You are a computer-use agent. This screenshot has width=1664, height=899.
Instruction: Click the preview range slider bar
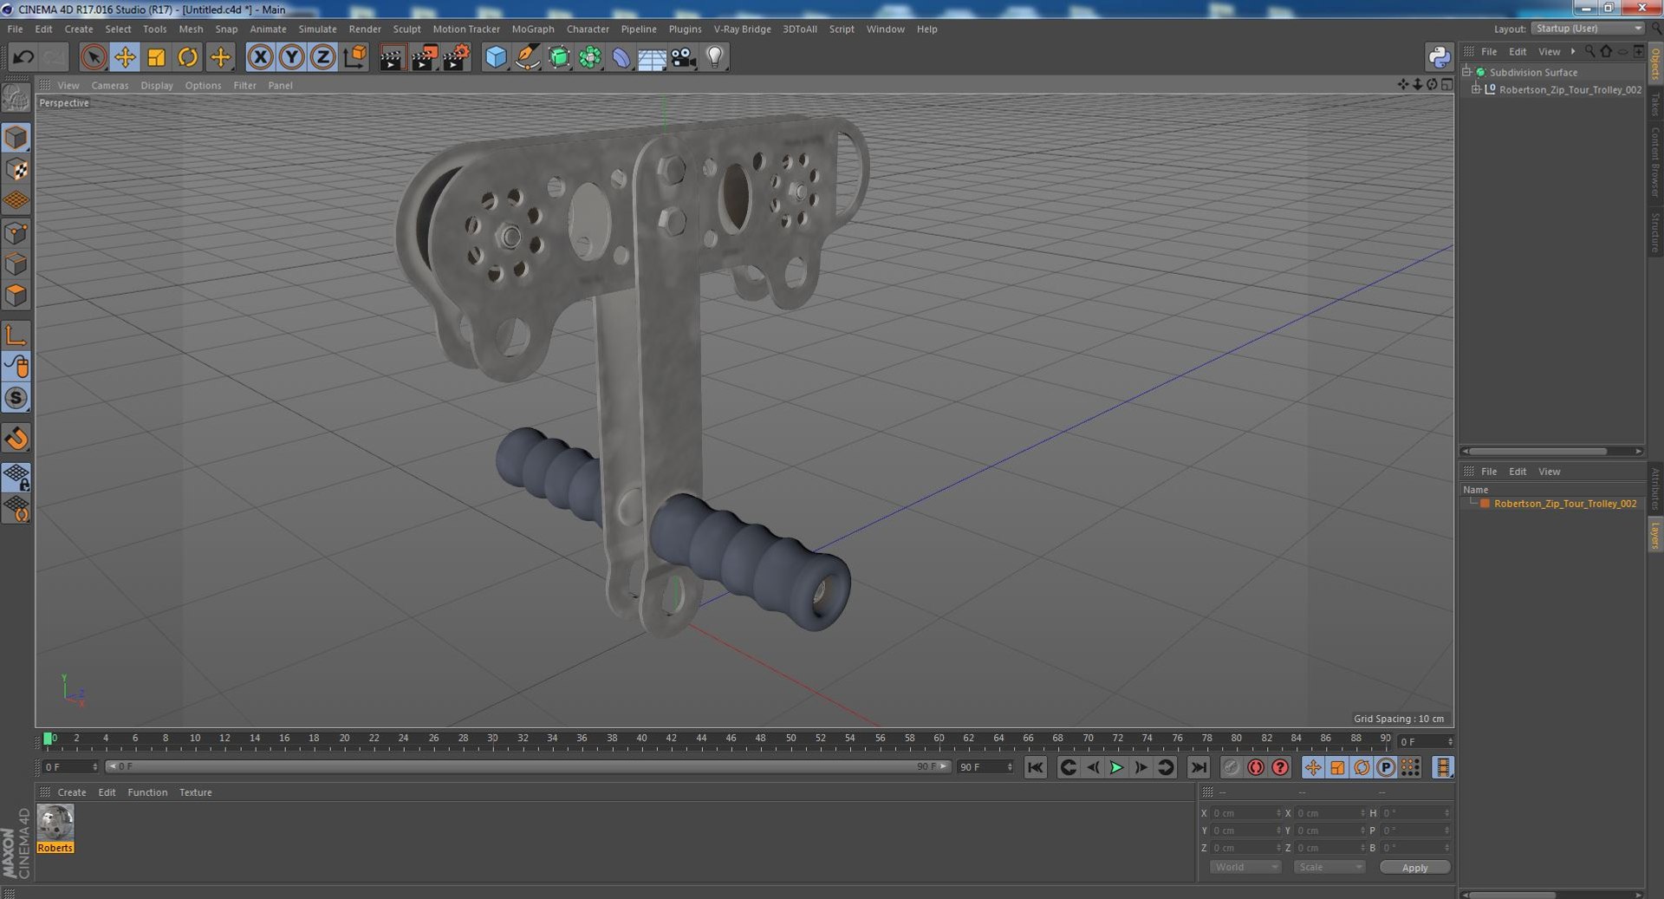[x=527, y=766]
